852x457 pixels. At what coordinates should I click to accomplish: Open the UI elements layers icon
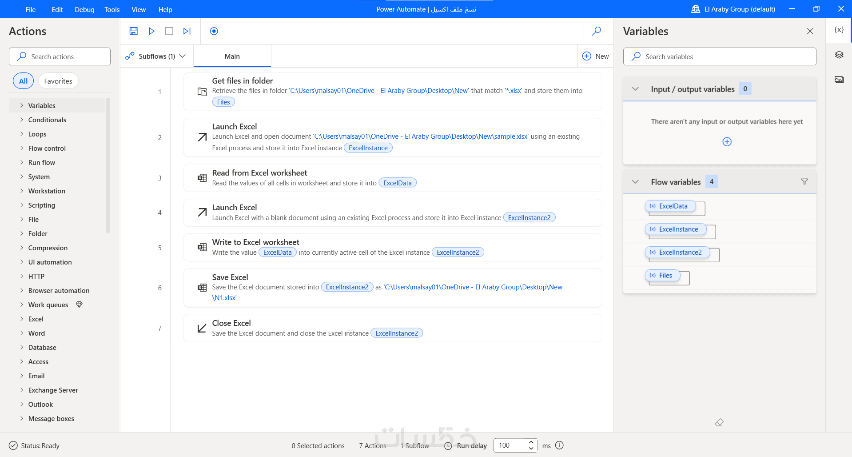point(839,55)
